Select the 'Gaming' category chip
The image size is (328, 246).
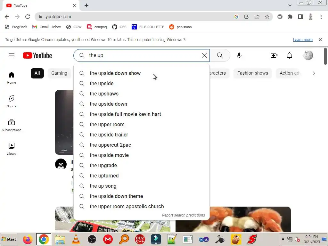(x=59, y=73)
